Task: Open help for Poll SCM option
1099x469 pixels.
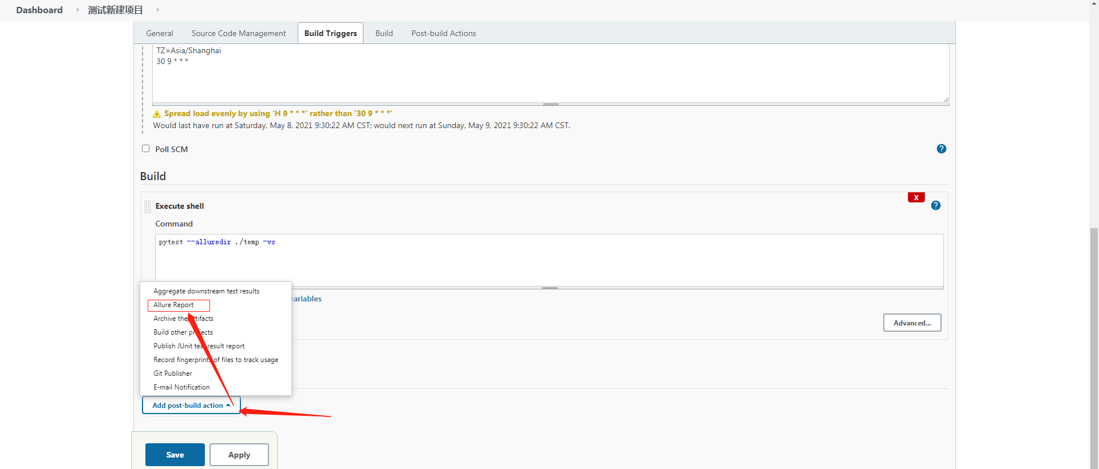Action: click(x=942, y=149)
